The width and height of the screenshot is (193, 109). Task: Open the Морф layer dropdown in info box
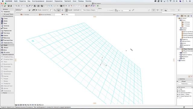click(x=42, y=10)
